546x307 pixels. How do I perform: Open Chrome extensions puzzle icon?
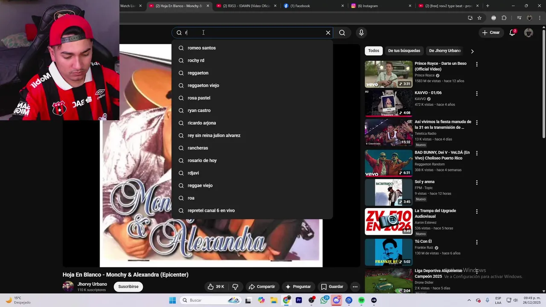click(x=504, y=18)
